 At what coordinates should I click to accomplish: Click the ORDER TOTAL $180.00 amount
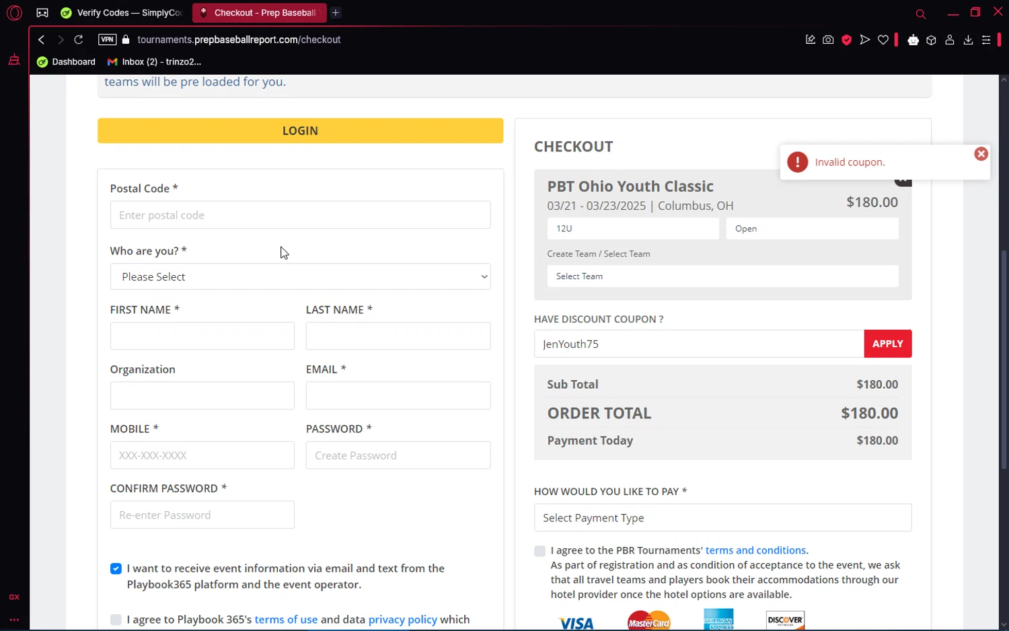click(869, 413)
